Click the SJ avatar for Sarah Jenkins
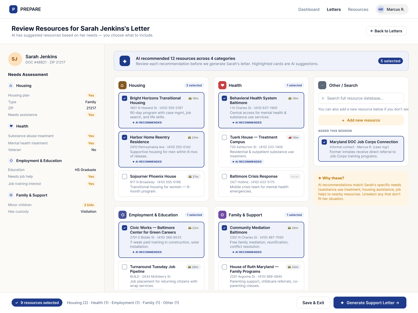Screen dimensions: 418x313 [15, 59]
